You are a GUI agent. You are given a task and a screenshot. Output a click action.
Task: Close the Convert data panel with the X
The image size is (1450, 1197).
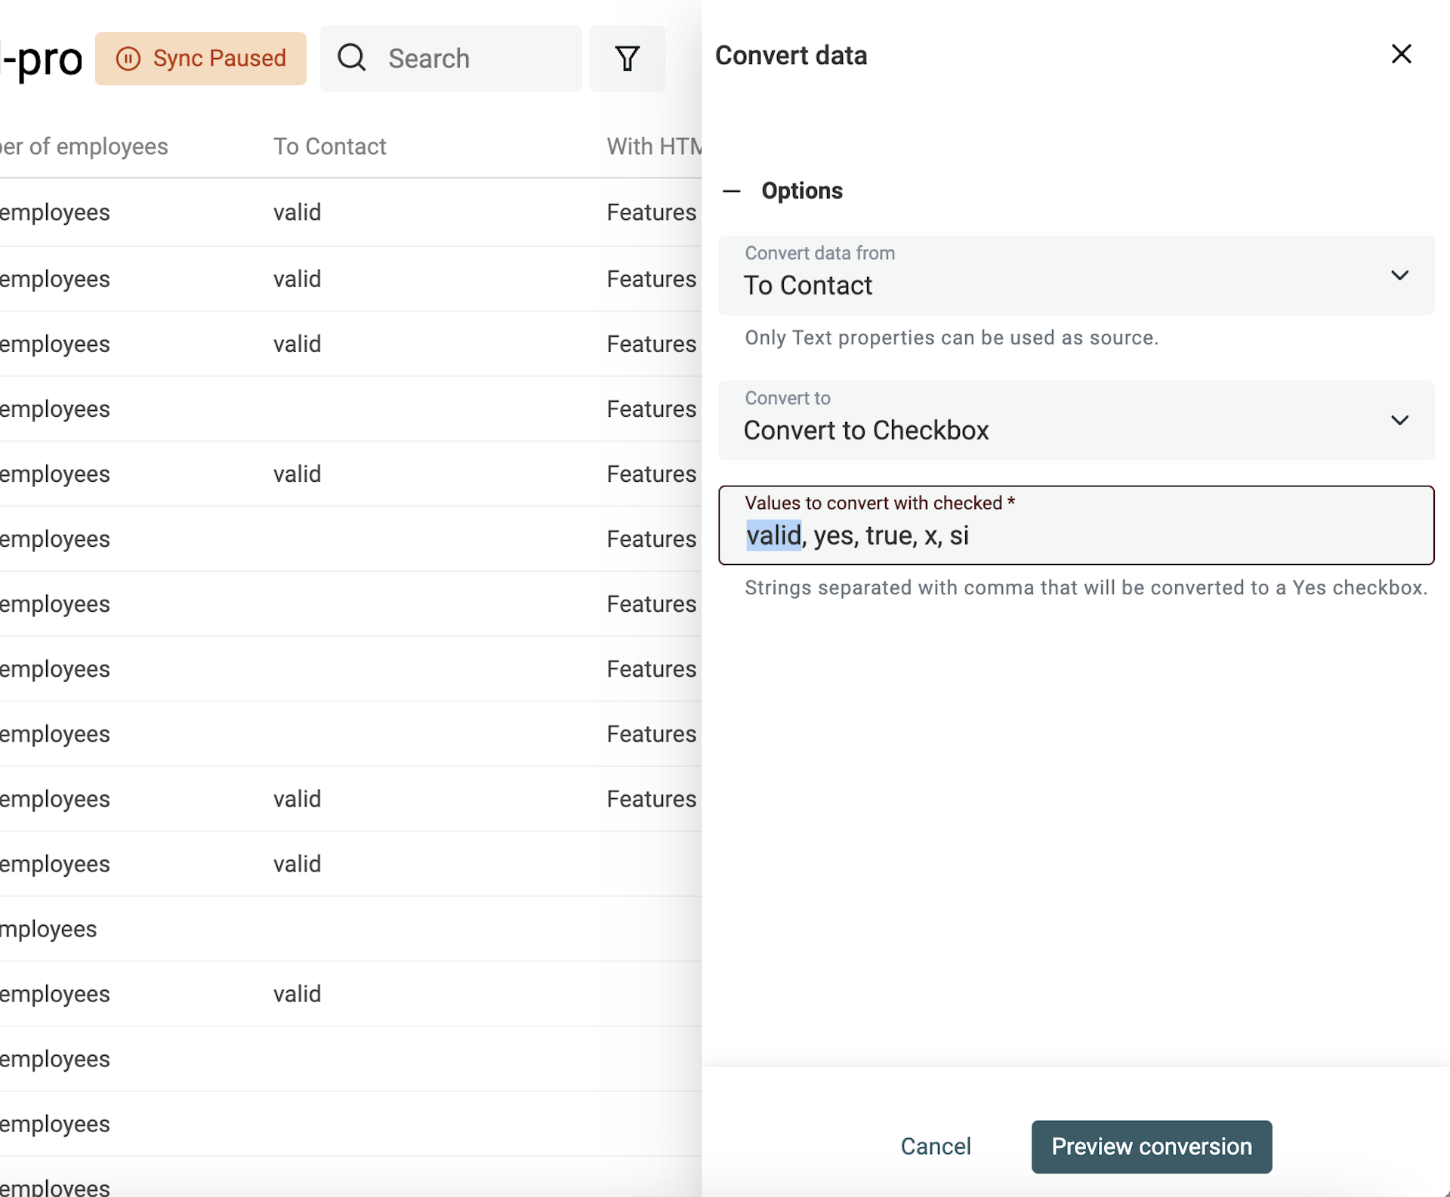(x=1402, y=54)
